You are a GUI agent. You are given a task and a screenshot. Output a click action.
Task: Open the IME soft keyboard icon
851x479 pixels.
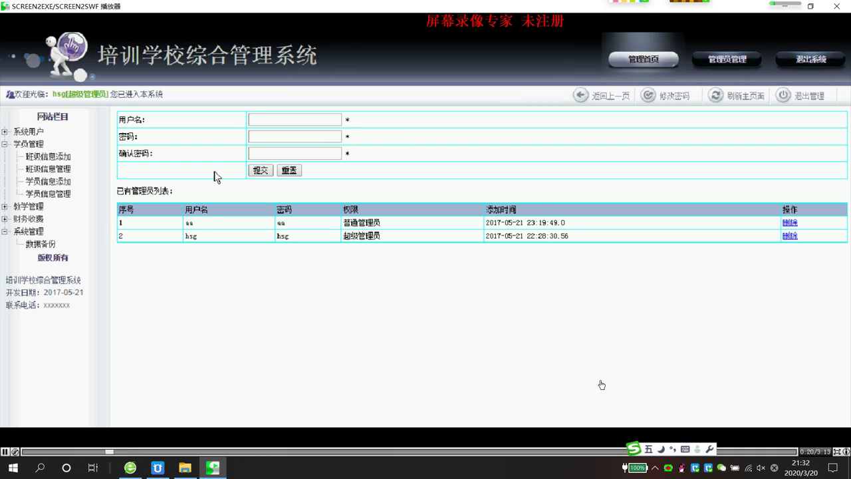pos(685,450)
